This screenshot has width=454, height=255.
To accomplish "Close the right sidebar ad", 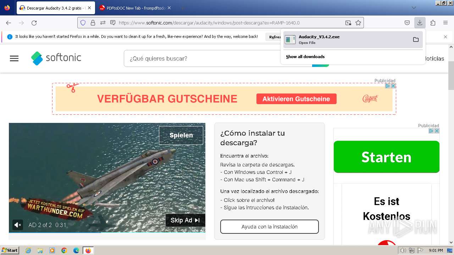I will pos(437,131).
